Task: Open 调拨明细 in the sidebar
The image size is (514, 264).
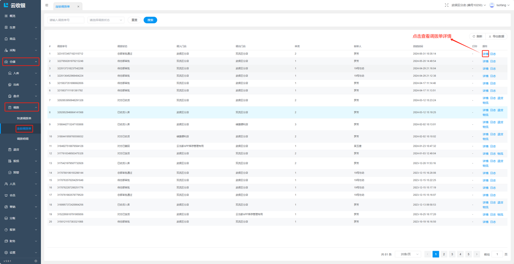Action: coord(23,139)
